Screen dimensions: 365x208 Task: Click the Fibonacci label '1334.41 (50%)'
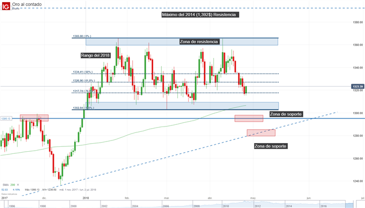pyautogui.click(x=83, y=72)
